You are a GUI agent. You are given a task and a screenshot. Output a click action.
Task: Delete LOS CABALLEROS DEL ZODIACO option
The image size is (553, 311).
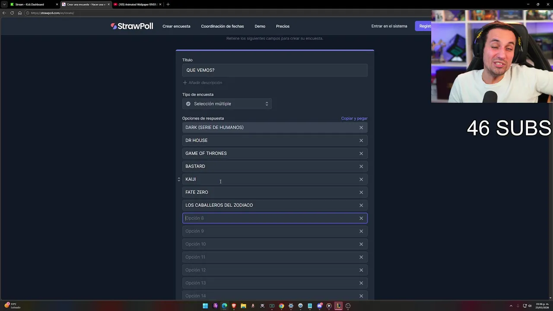point(361,205)
